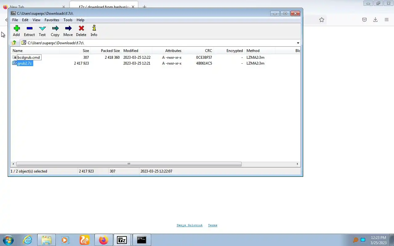The image size is (394, 246).
Task: Click status text '1 / 2 object(s) selected'
Action: pyautogui.click(x=29, y=171)
